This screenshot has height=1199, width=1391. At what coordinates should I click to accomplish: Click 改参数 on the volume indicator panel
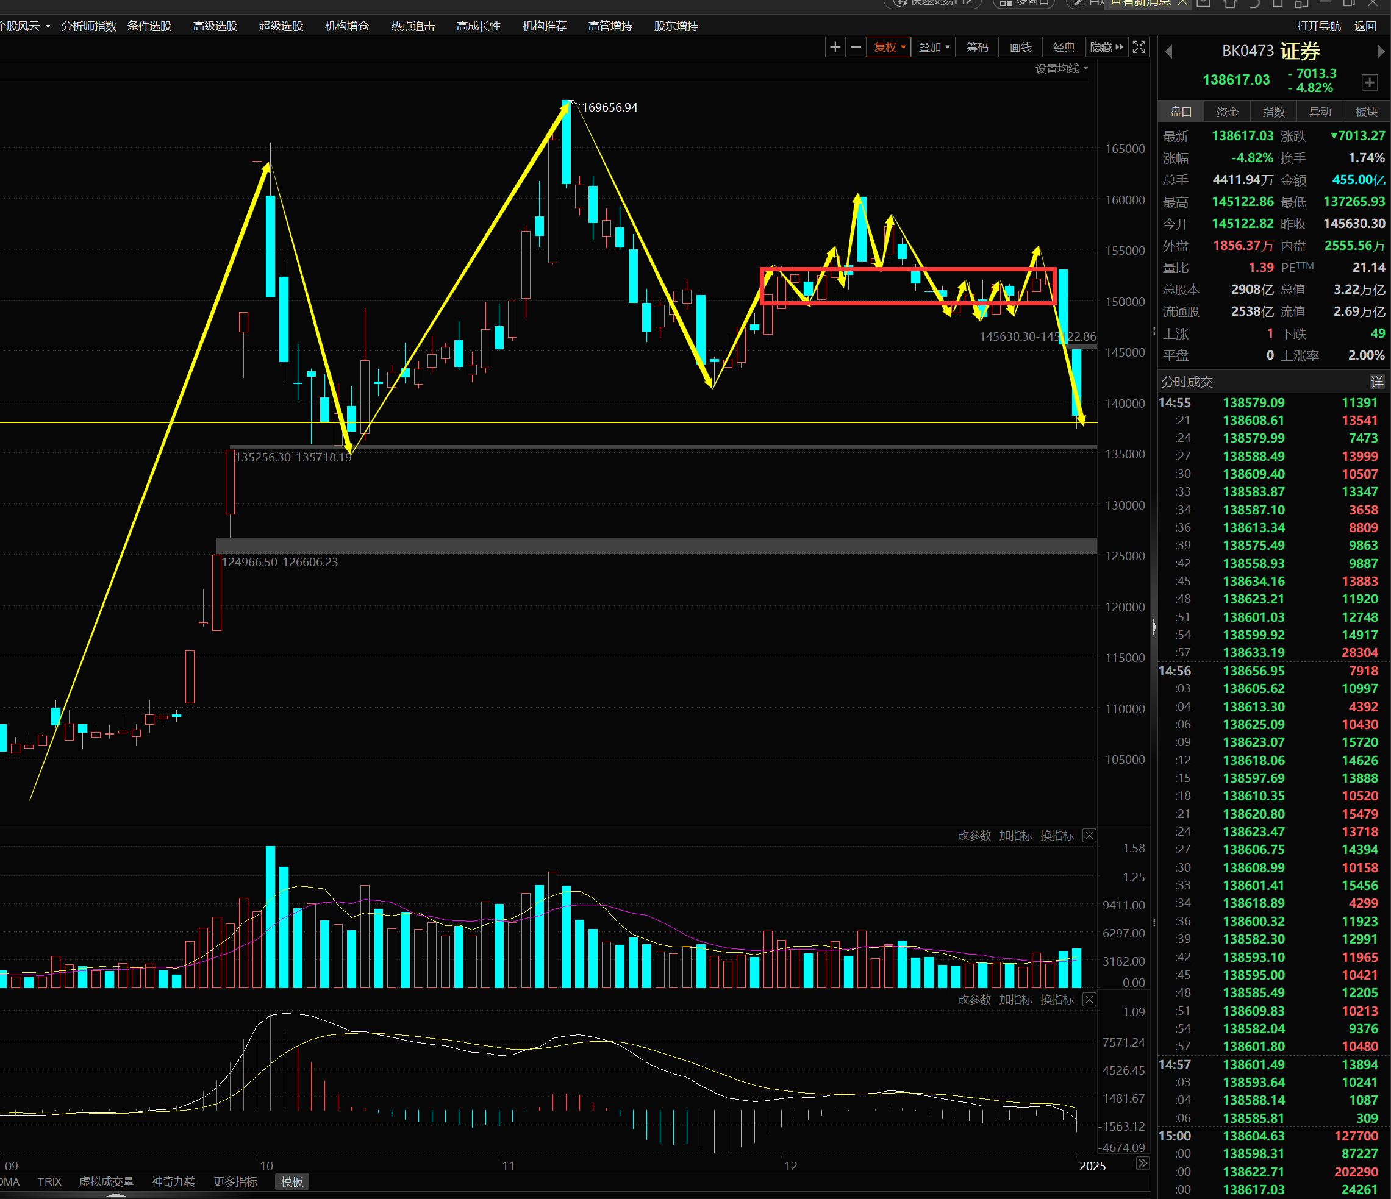click(x=973, y=835)
